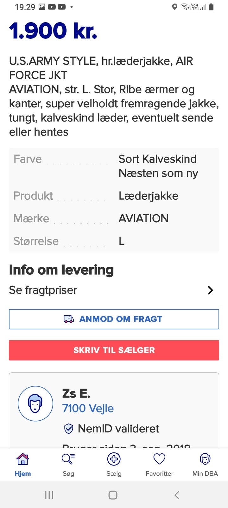228x508 pixels.
Task: Tap the Info om levering heading
Action: pyautogui.click(x=61, y=270)
